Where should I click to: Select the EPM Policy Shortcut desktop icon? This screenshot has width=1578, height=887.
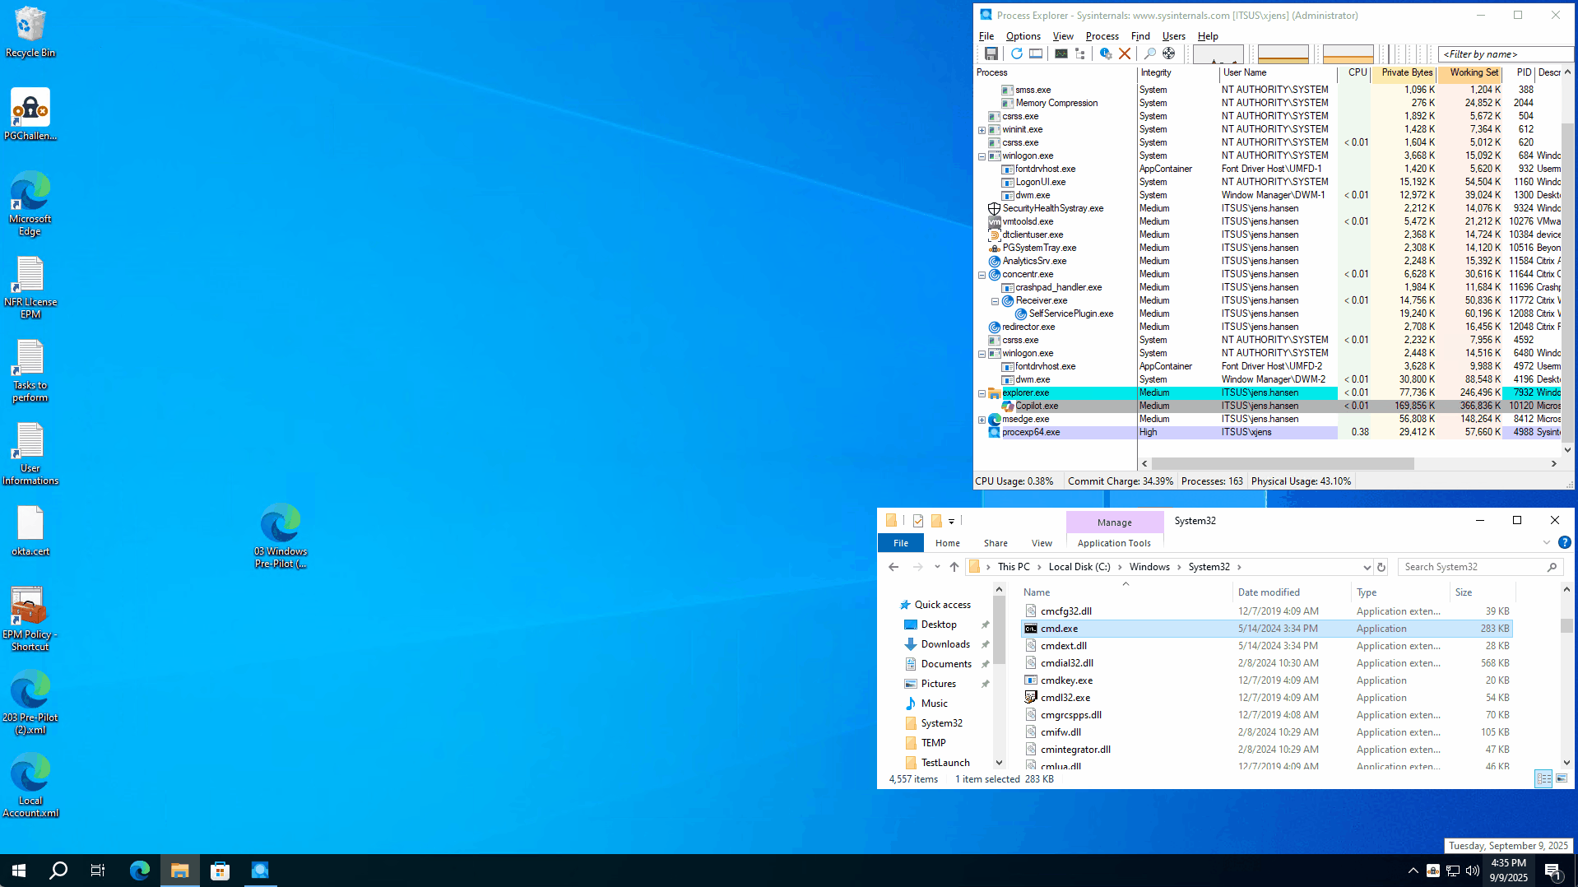pyautogui.click(x=30, y=619)
